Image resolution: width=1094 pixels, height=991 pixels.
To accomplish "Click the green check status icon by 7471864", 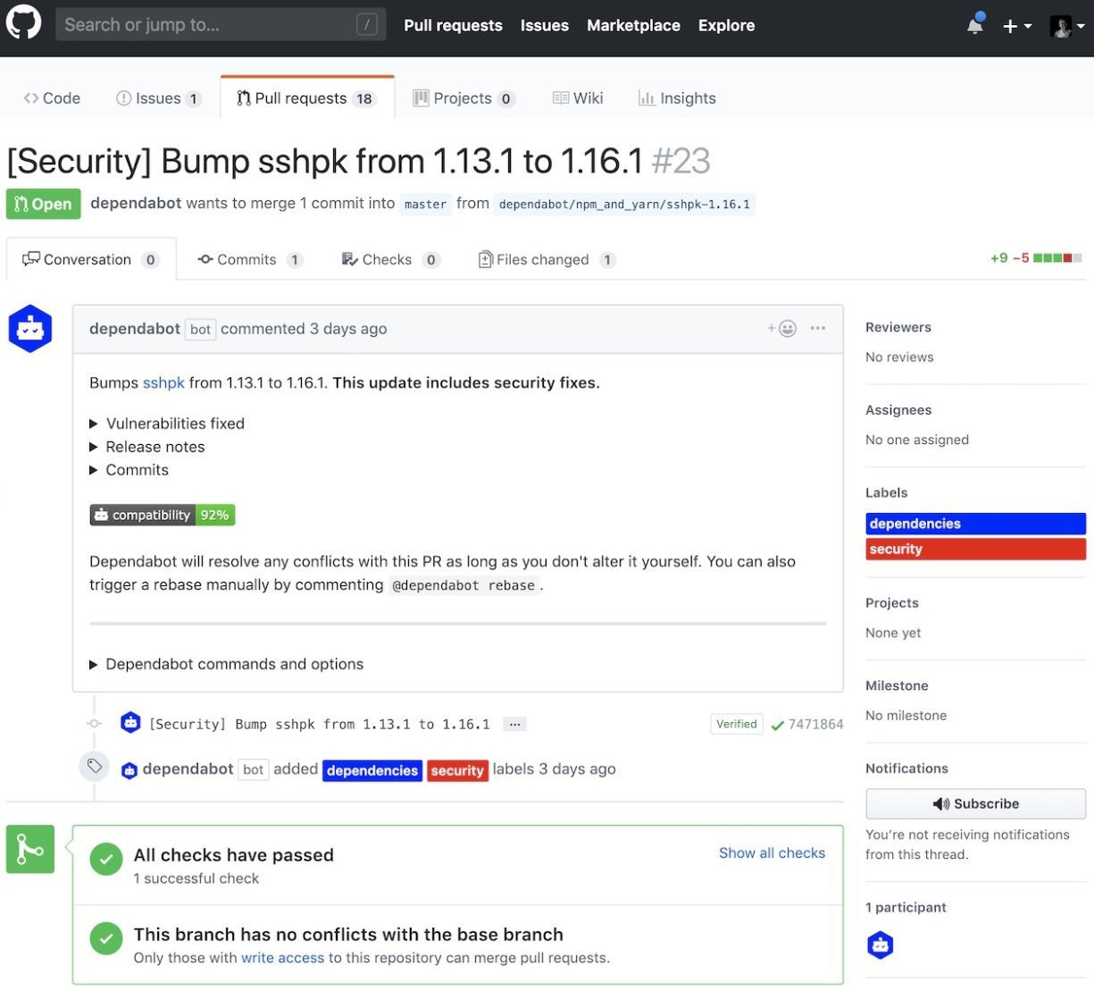I will pos(777,725).
